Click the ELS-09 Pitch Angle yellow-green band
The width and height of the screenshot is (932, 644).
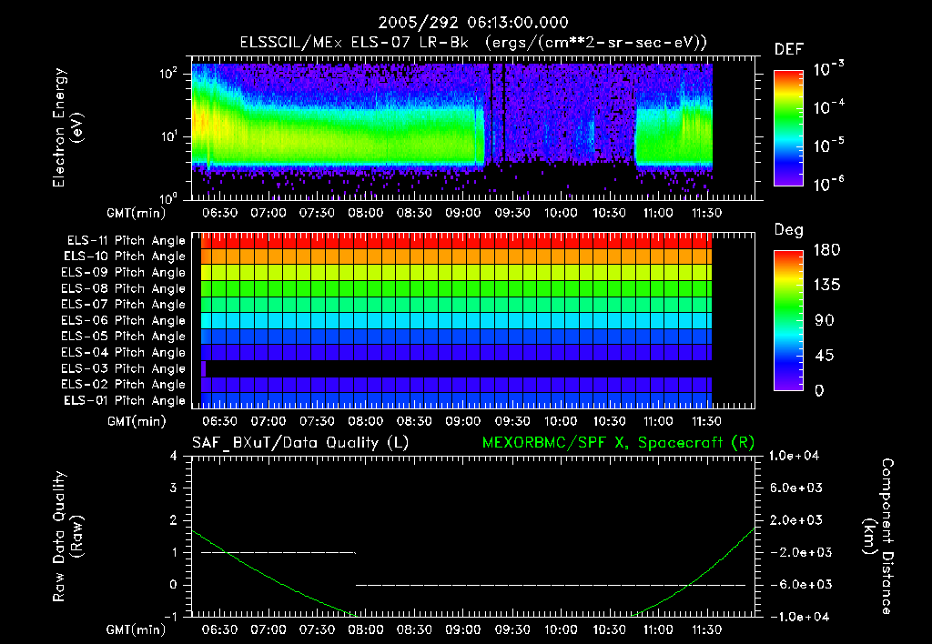pyautogui.click(x=457, y=273)
